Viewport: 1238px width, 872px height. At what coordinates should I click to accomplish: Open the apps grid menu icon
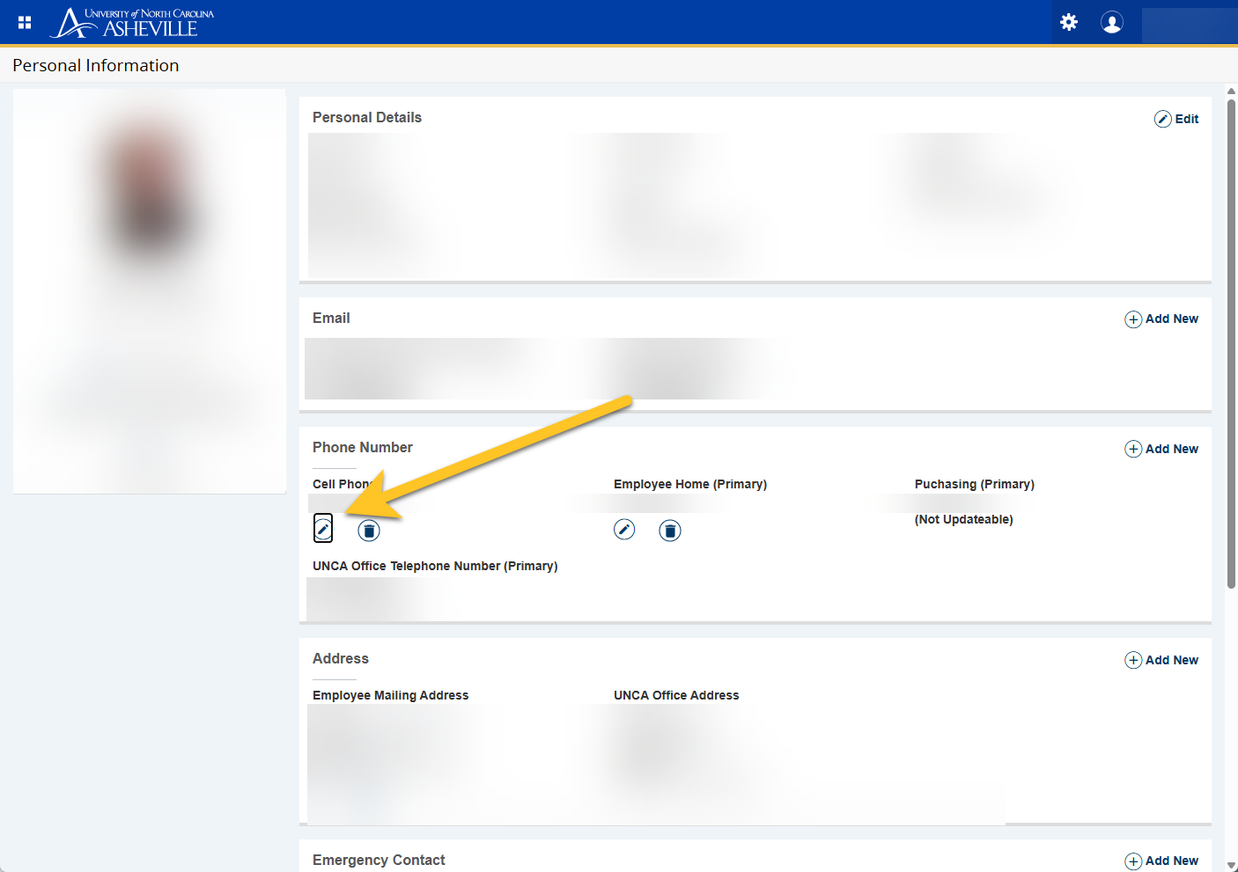click(25, 22)
